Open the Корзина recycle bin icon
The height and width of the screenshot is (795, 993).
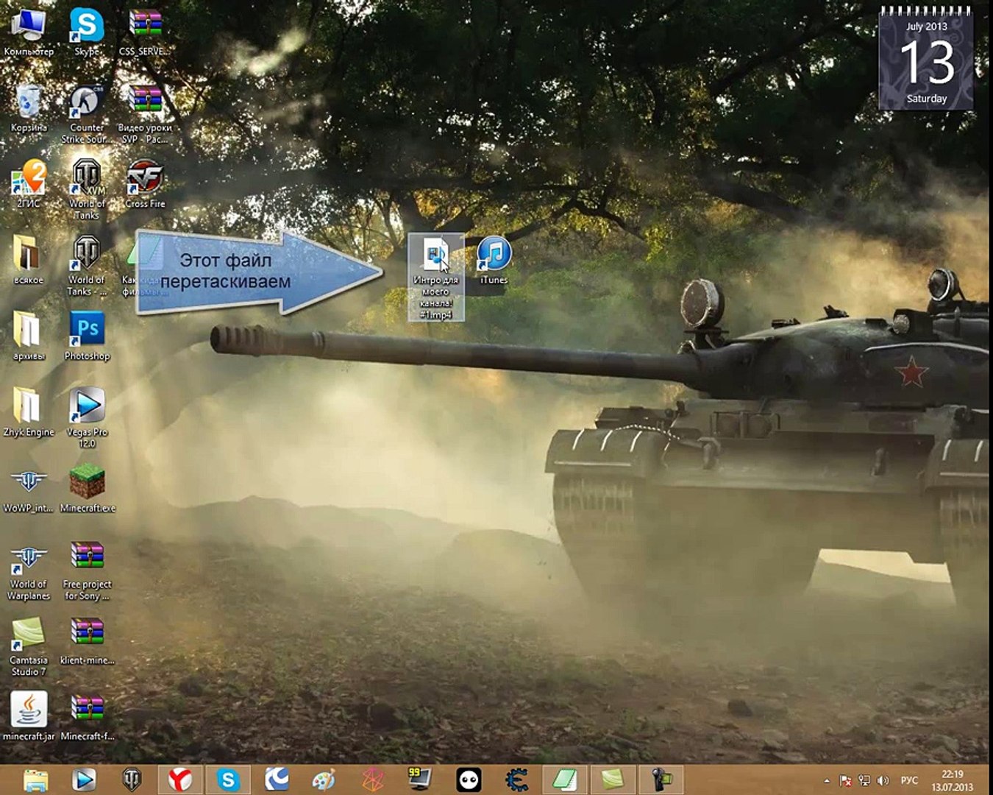29,109
